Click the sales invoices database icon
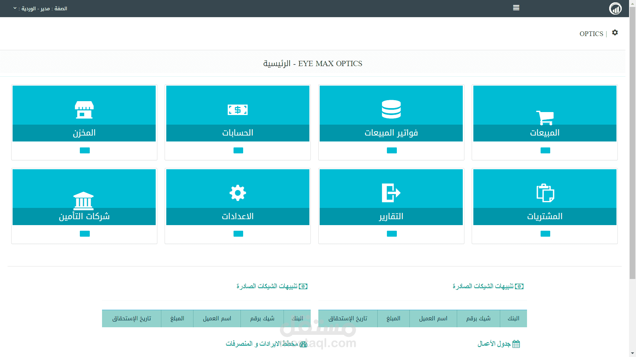The width and height of the screenshot is (636, 357). pyautogui.click(x=391, y=109)
